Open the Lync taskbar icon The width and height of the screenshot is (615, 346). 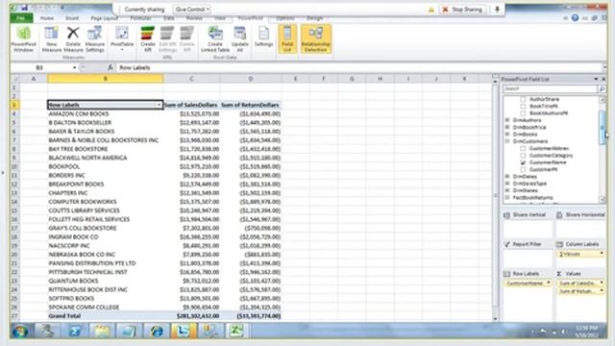click(183, 331)
